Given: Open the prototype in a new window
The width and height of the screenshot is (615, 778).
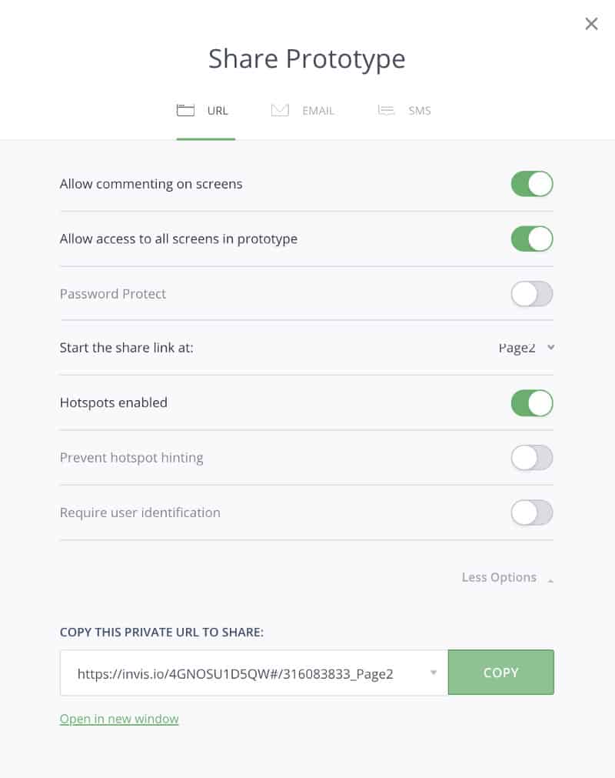Looking at the screenshot, I should [118, 718].
